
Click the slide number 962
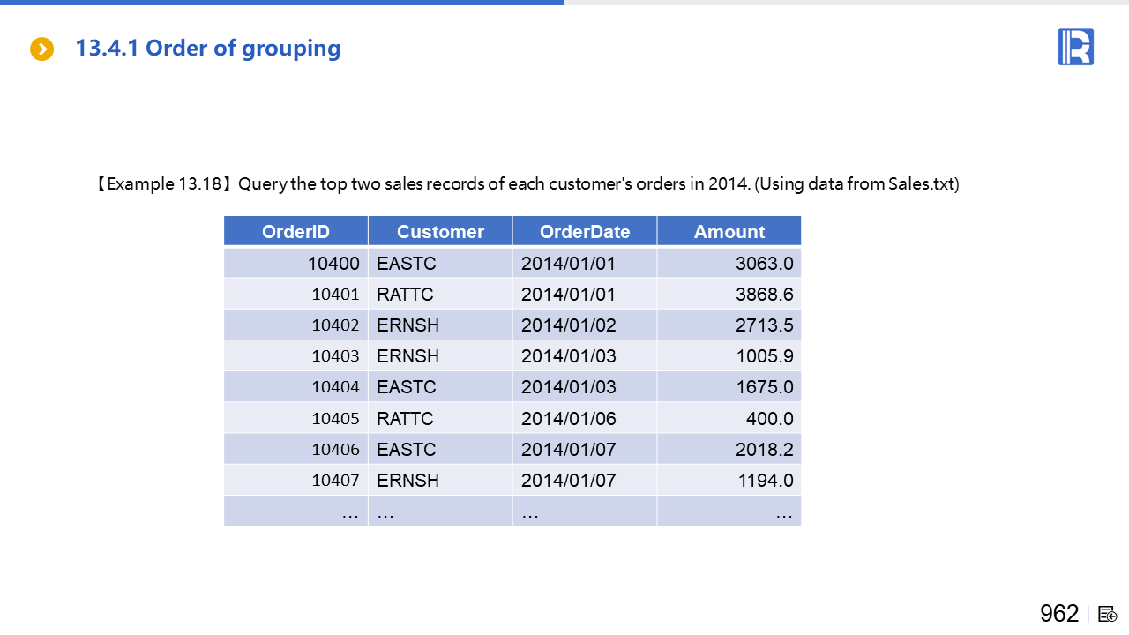(1059, 614)
